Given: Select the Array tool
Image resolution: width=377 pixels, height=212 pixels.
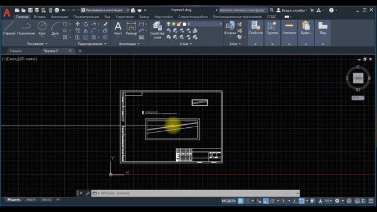Looking at the screenshot, I should (94, 37).
